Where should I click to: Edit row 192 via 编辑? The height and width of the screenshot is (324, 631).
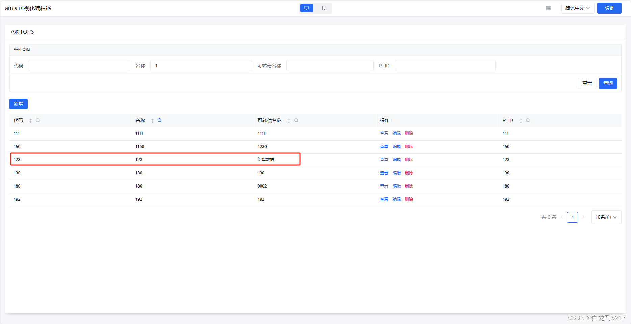397,199
